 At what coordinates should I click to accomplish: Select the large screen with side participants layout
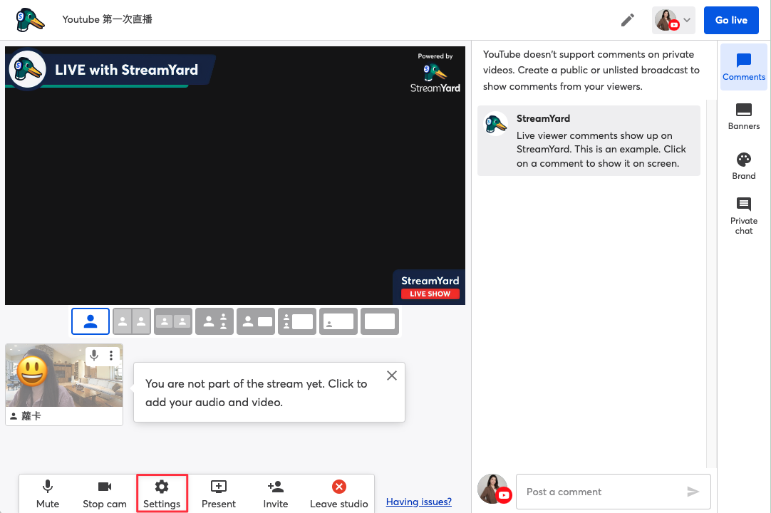coord(297,321)
